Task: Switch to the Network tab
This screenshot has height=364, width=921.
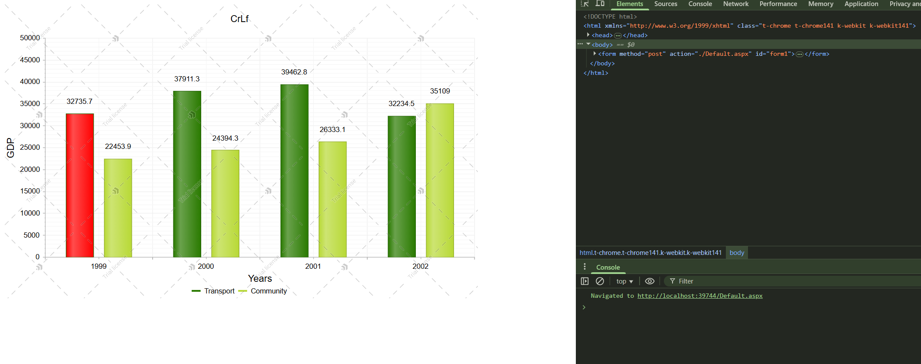Action: [735, 4]
